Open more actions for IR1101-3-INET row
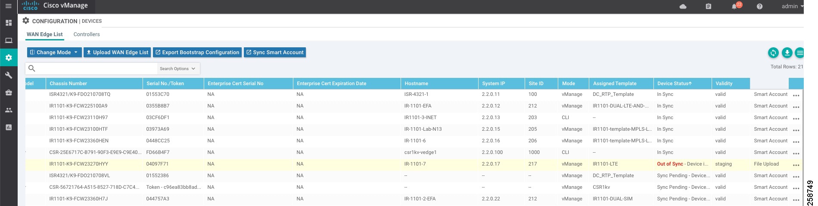 coord(796,119)
